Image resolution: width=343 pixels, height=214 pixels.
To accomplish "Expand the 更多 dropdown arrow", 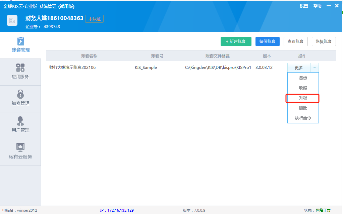I will [315, 68].
